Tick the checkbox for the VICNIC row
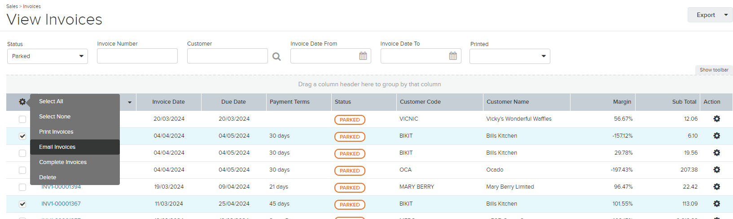The image size is (733, 219). (x=22, y=119)
